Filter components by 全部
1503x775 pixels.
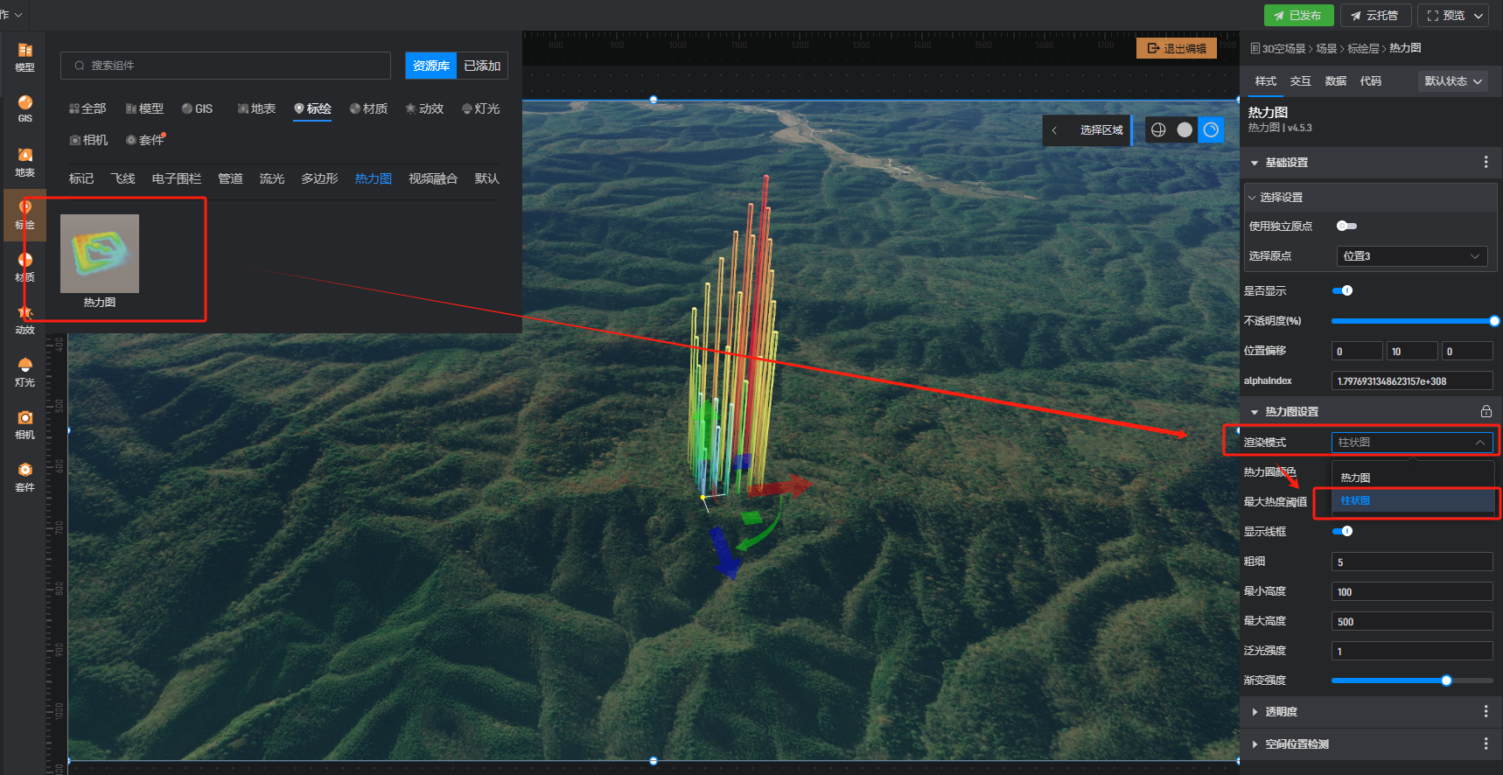[x=87, y=108]
